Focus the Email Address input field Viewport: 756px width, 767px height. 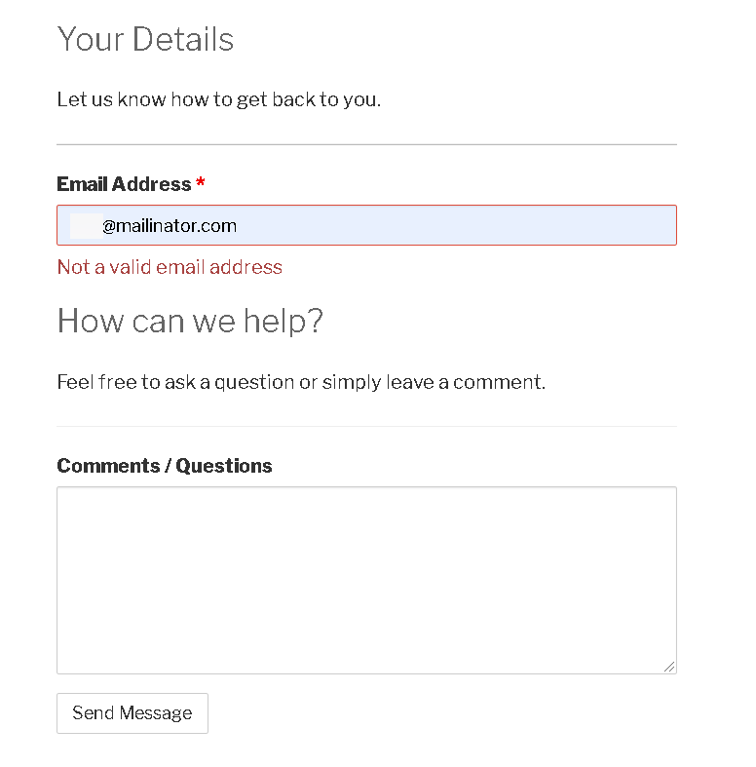coord(366,225)
